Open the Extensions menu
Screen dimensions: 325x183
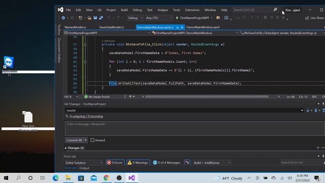192,10
